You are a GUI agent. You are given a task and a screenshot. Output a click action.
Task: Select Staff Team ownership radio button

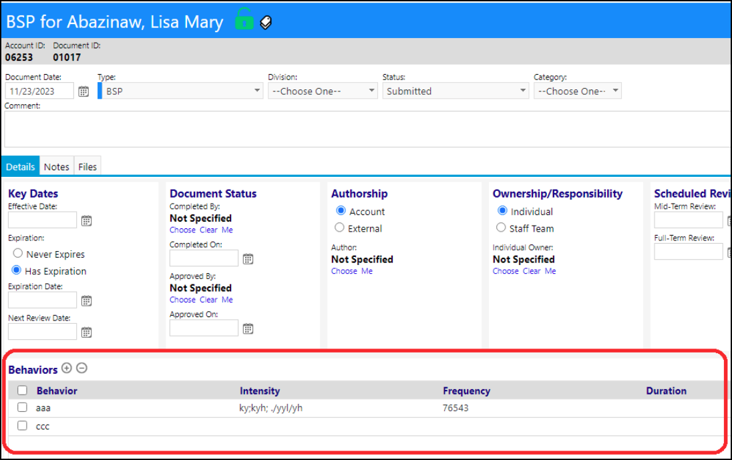(501, 228)
